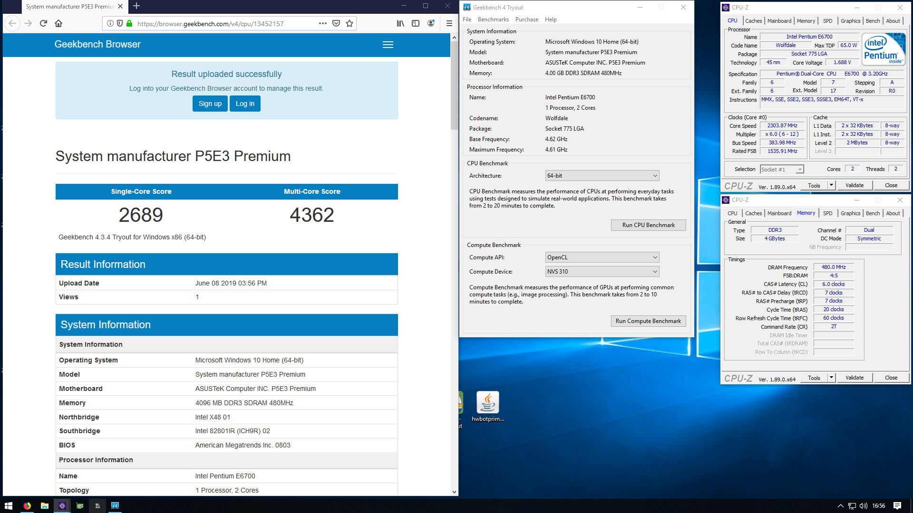Click Run CPU Benchmark

pos(648,225)
